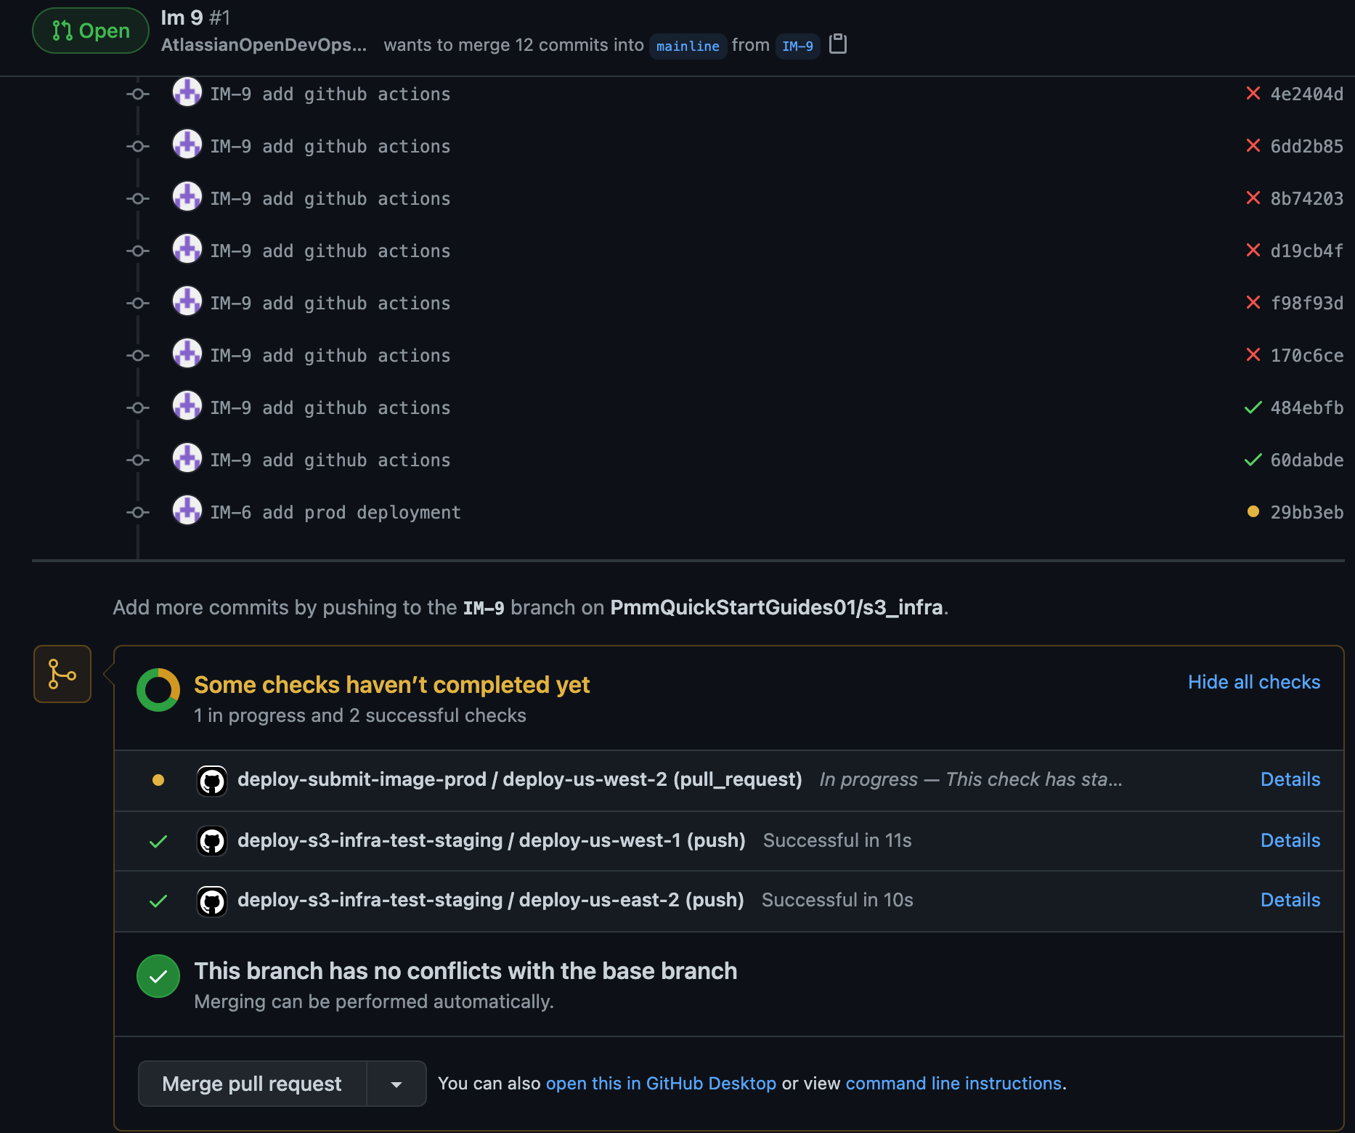The width and height of the screenshot is (1355, 1133).
Task: Click red X status for commit 170c6ce
Action: coord(1253,355)
